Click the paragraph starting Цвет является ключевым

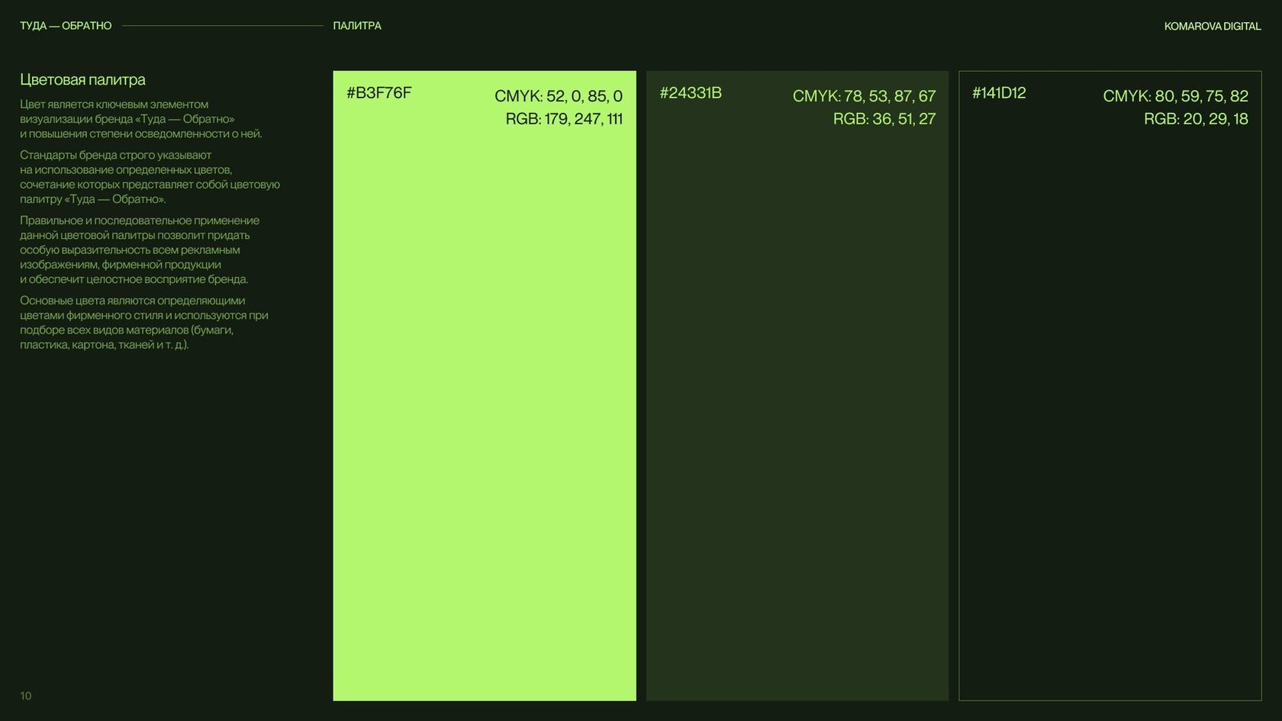(141, 119)
